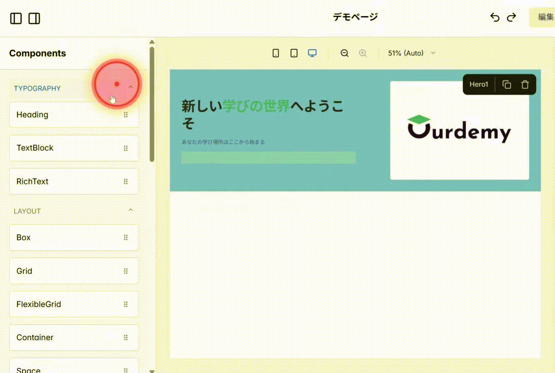Select the Hero1 label in the overlay

[x=479, y=84]
